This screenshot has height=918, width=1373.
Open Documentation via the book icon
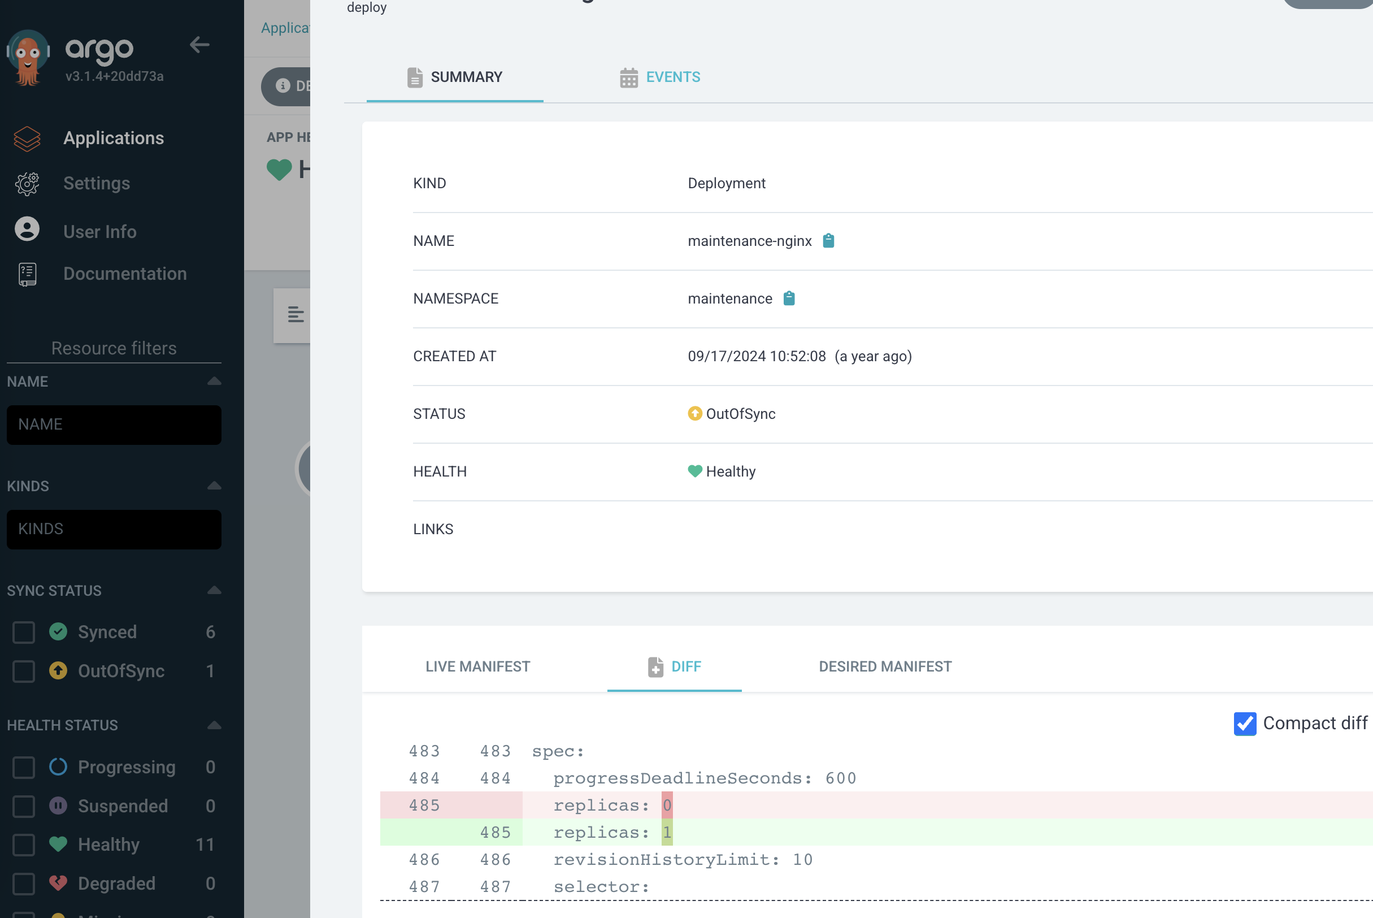tap(27, 274)
